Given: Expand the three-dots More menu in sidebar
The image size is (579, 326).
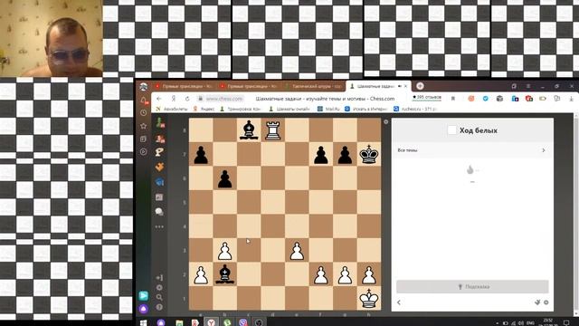Looking at the screenshot, I should 159,226.
